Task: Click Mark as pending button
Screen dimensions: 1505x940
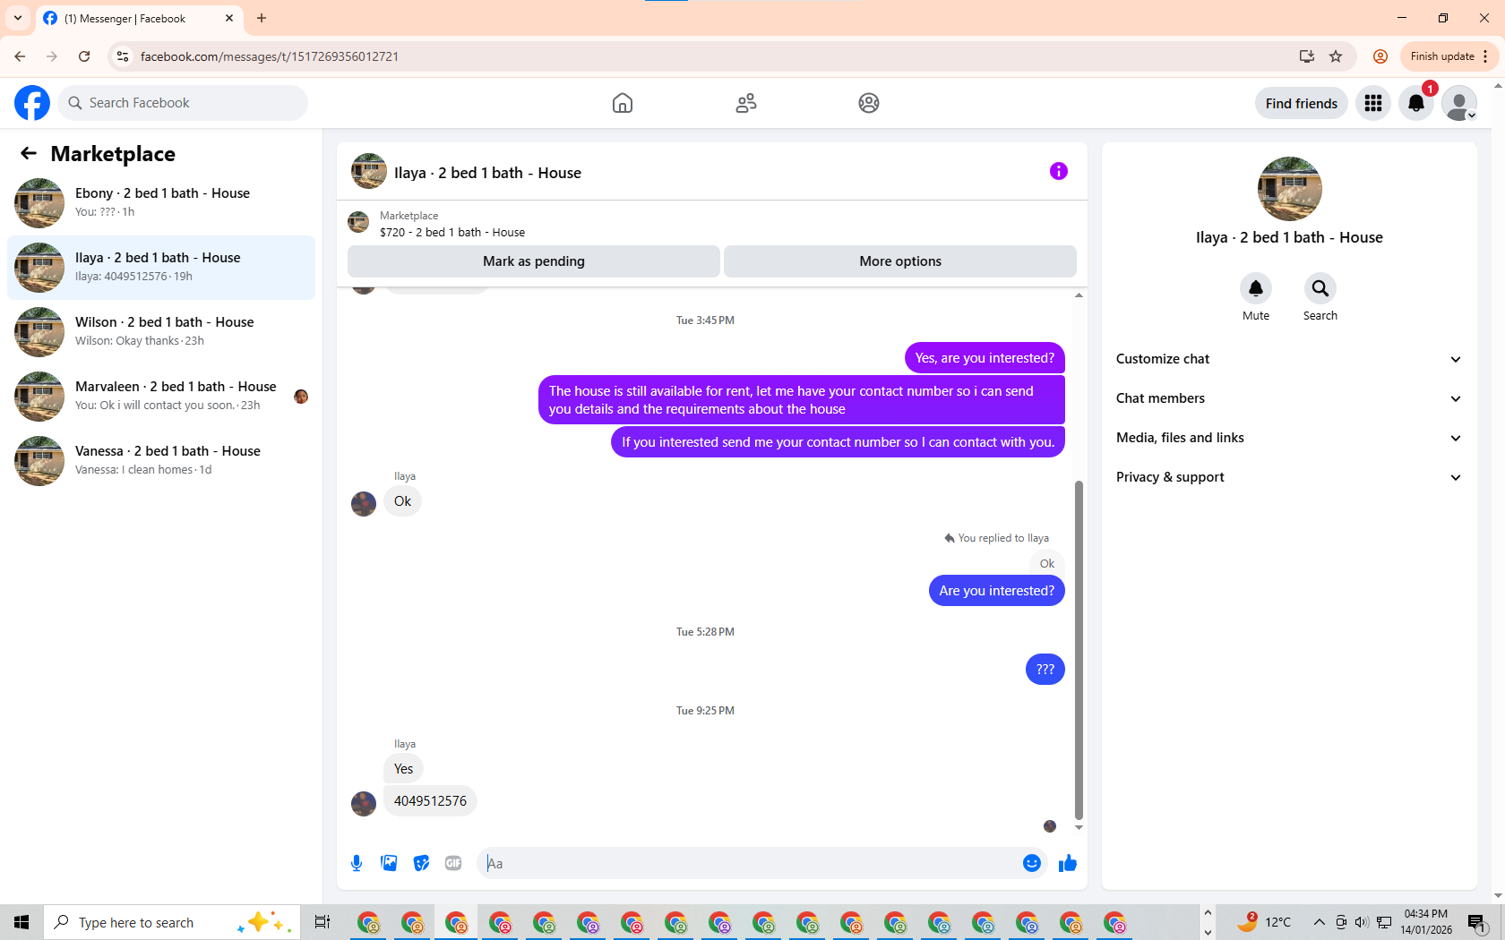Action: [x=534, y=261]
